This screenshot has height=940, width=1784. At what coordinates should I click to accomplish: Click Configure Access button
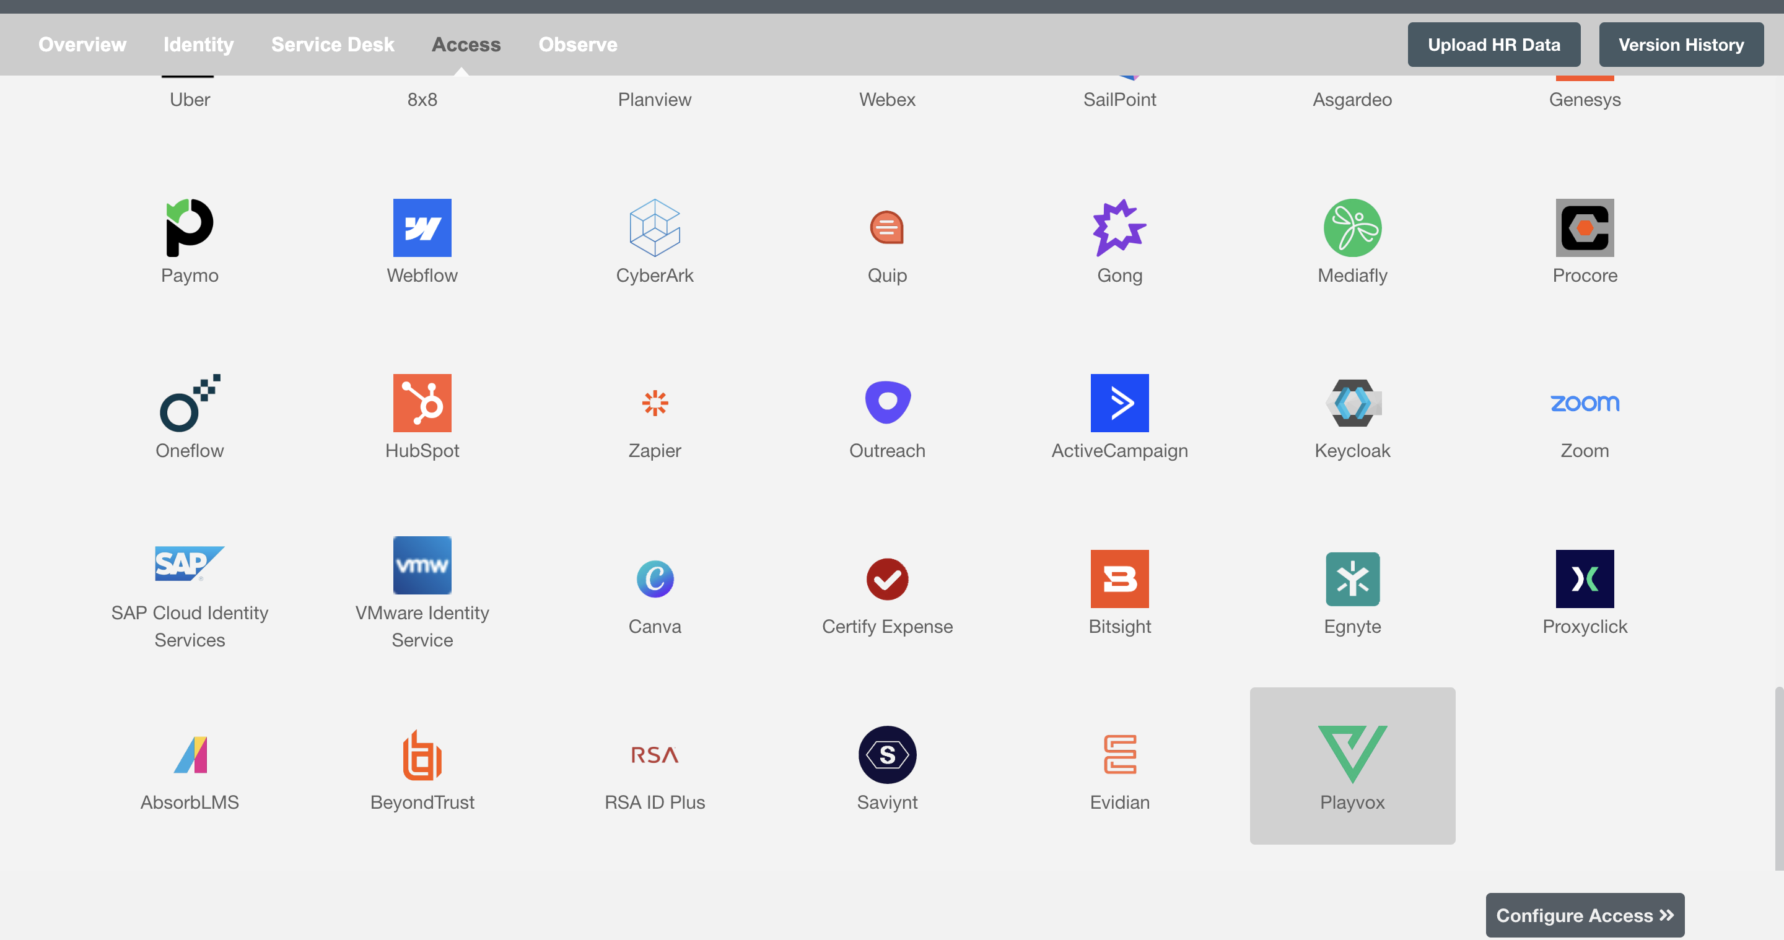tap(1586, 915)
